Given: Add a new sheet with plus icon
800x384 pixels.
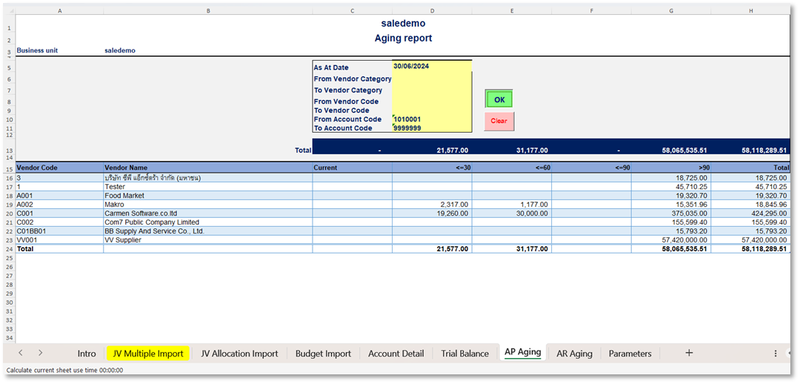Looking at the screenshot, I should tap(689, 353).
